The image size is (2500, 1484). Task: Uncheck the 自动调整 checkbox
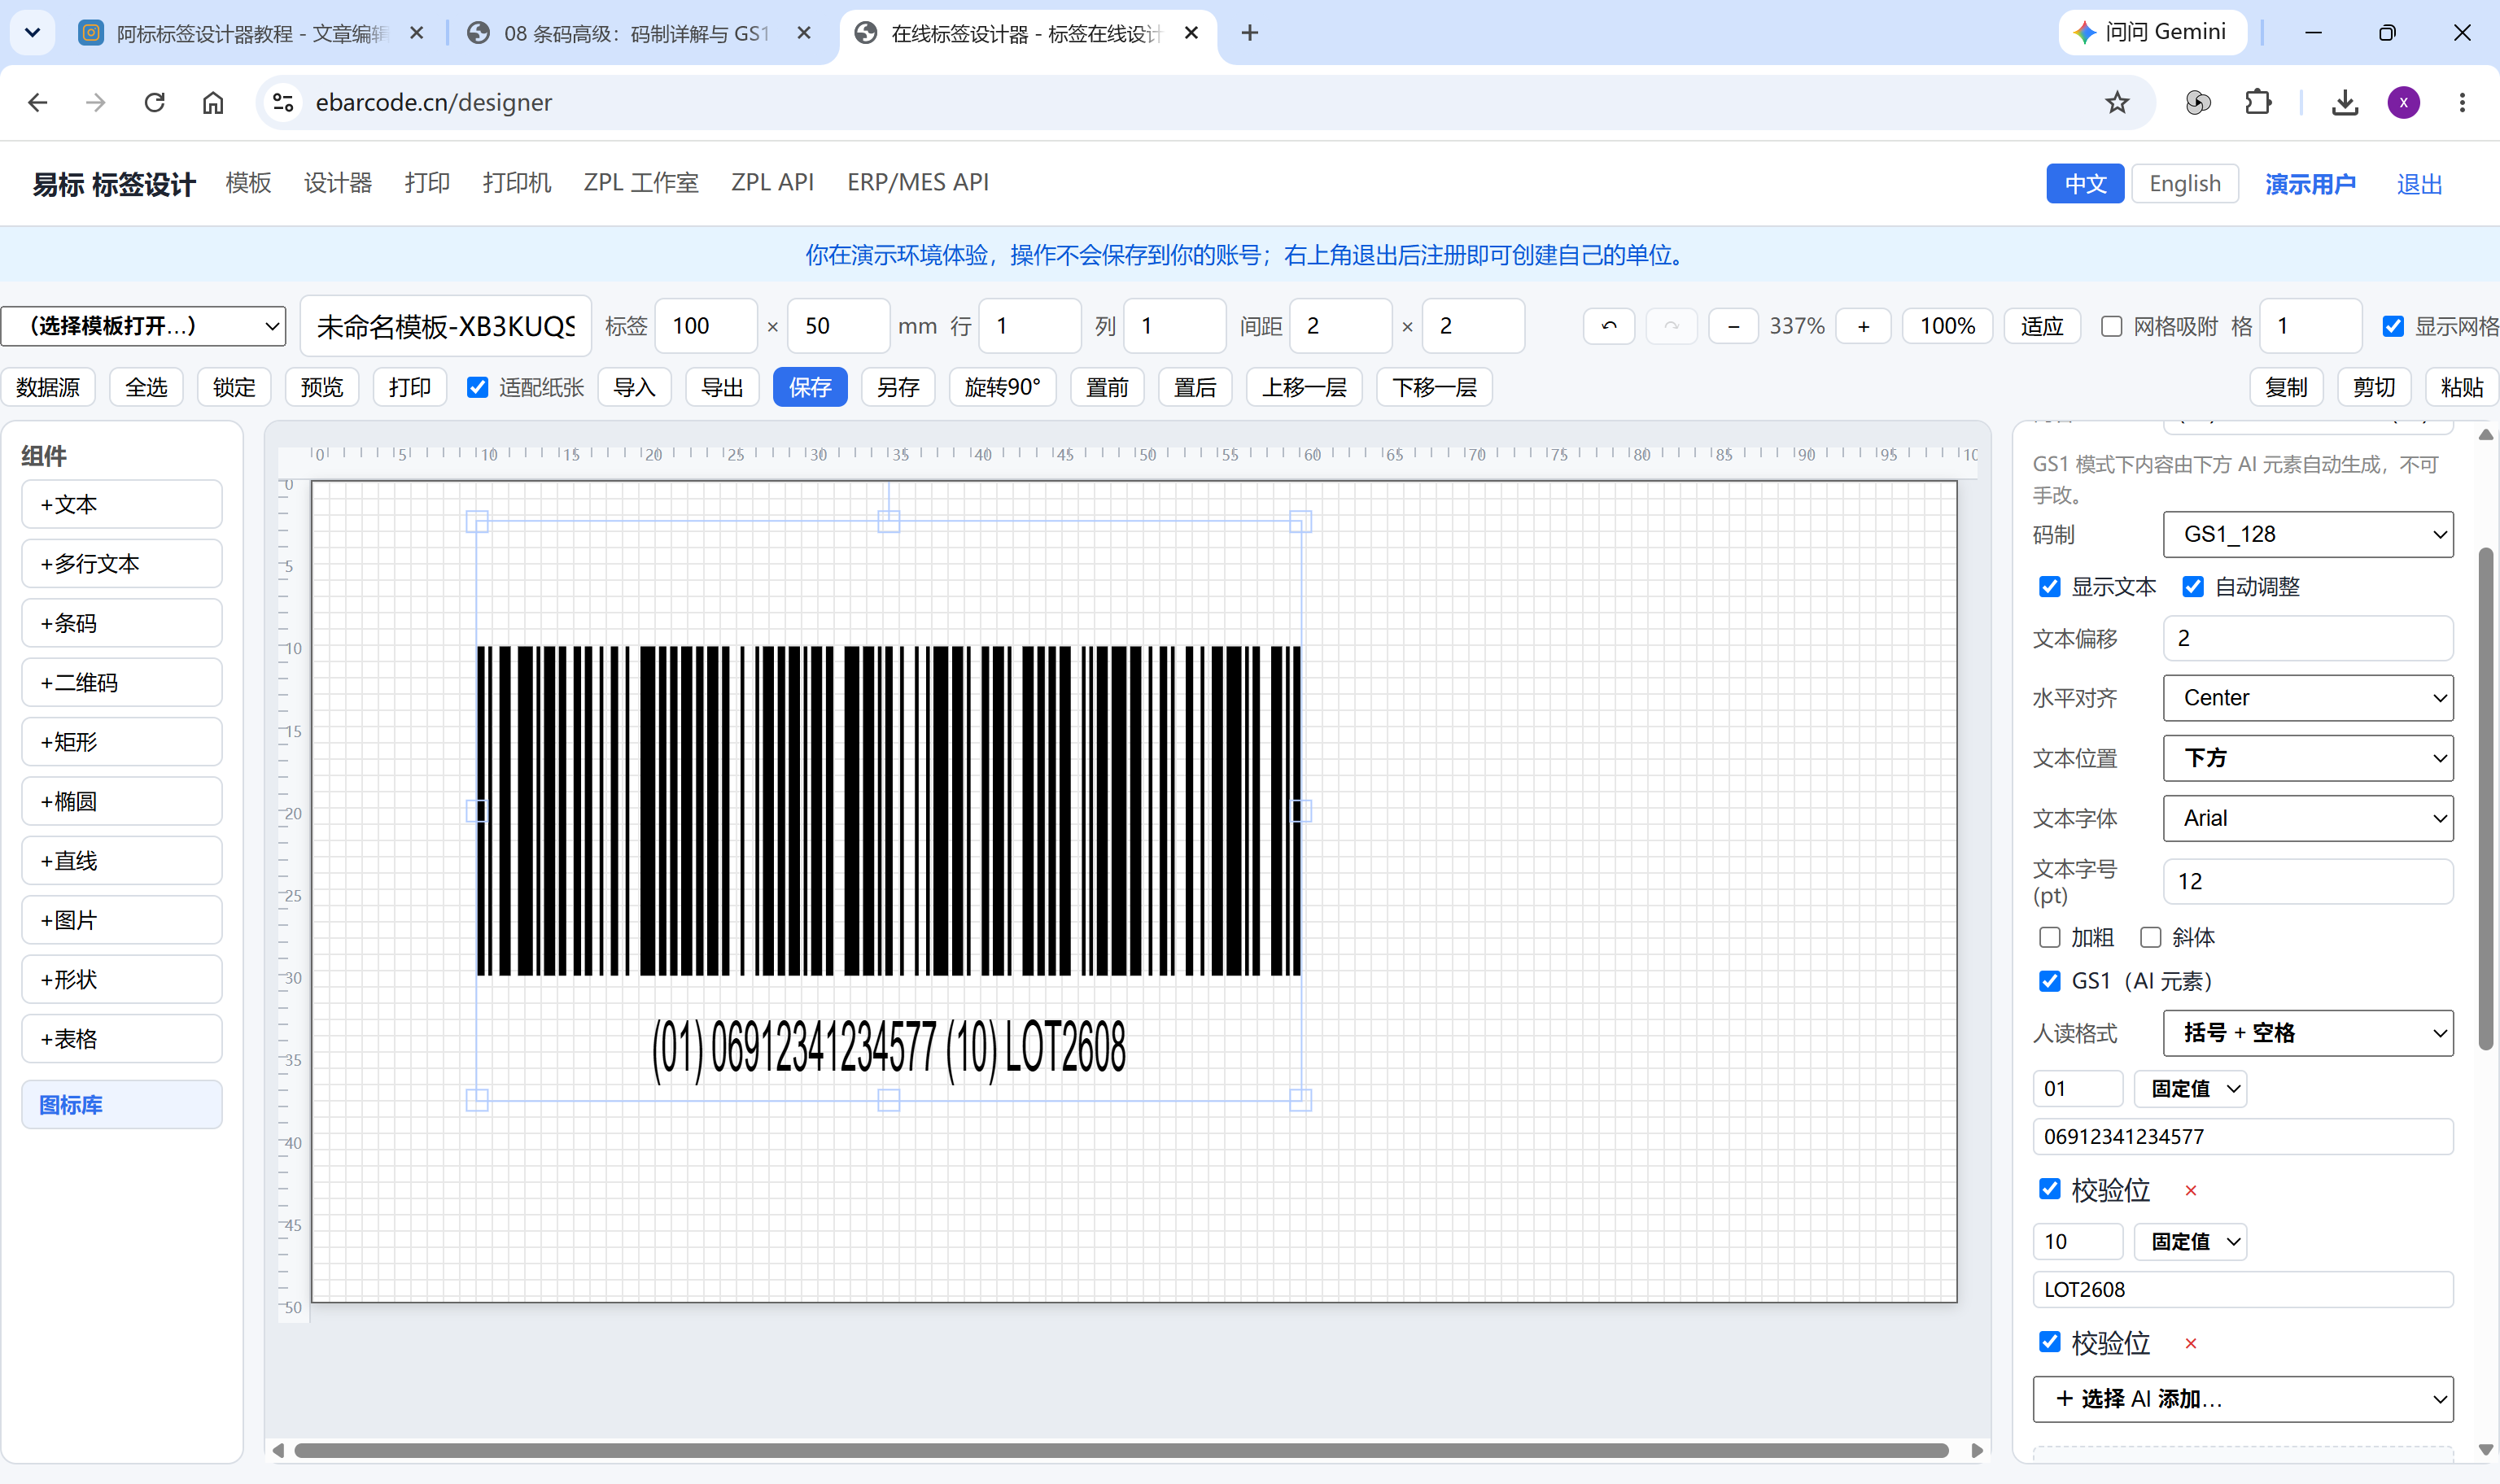2192,587
